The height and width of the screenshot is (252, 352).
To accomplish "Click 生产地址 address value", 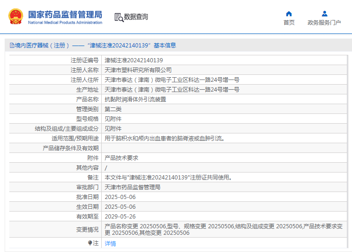I will tap(172, 90).
